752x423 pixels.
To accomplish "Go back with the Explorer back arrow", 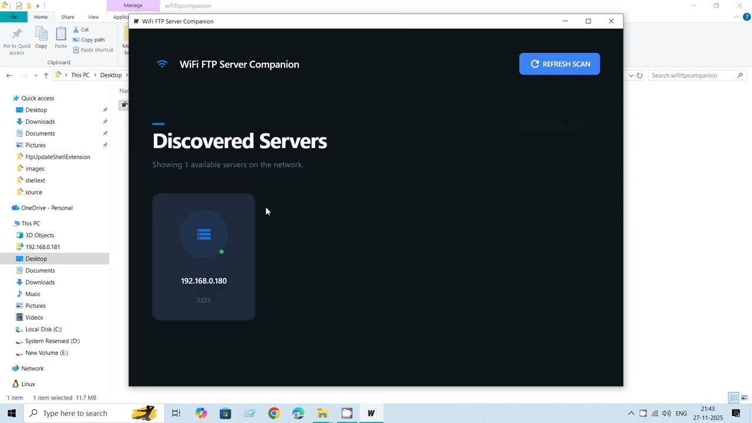I will (9, 75).
